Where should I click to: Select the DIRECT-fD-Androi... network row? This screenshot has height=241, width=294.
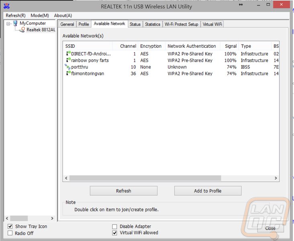coord(171,54)
